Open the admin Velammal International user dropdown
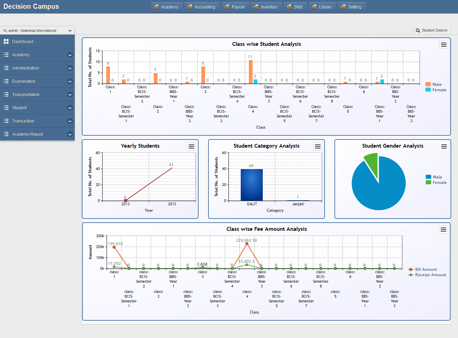 tap(37, 31)
